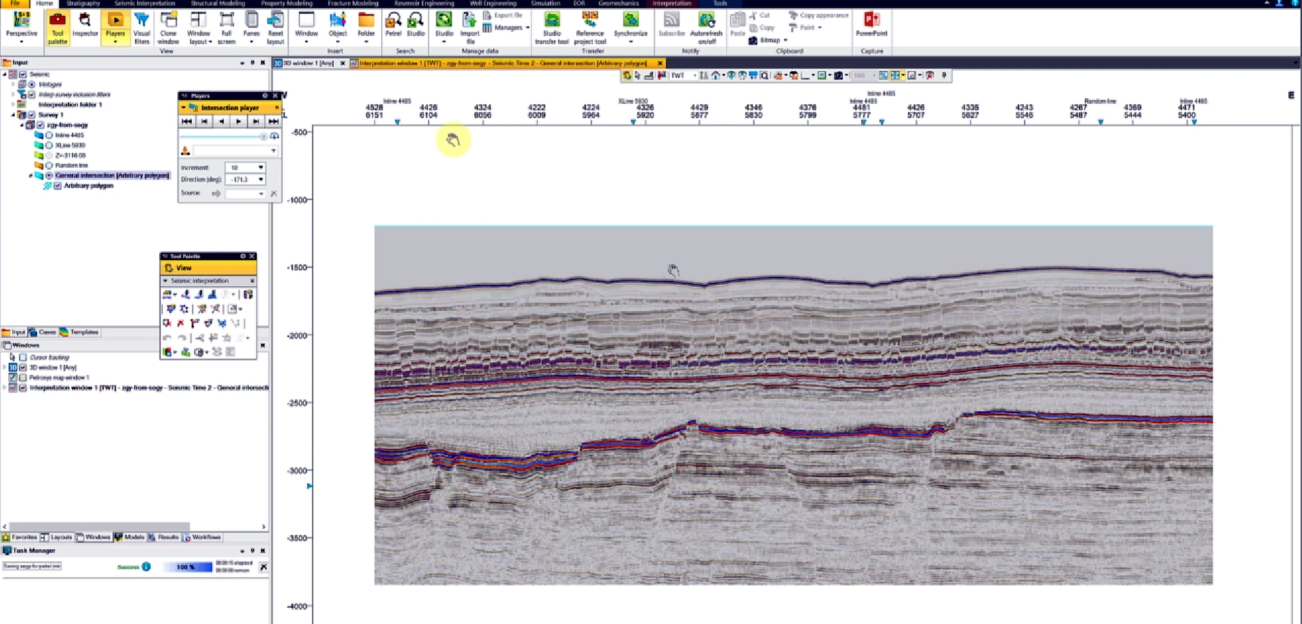Open Models bottom tab
The height and width of the screenshot is (624, 1302).
tap(129, 537)
